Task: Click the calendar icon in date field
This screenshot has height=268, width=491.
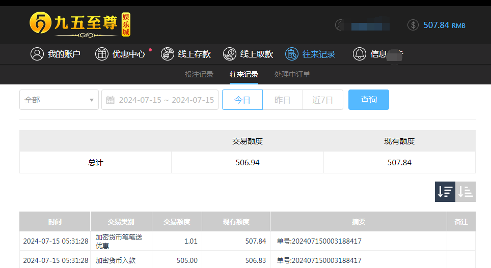Action: pyautogui.click(x=110, y=100)
